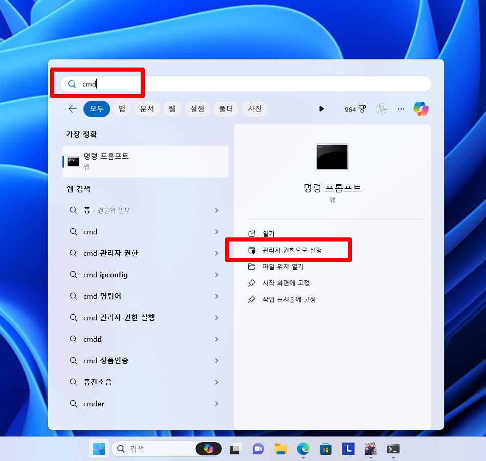Open the Windows Start button
Screen dimensions: 486x461
point(99,449)
